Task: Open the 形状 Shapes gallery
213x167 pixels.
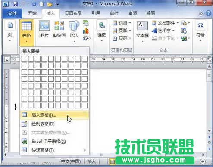Action: click(74, 31)
